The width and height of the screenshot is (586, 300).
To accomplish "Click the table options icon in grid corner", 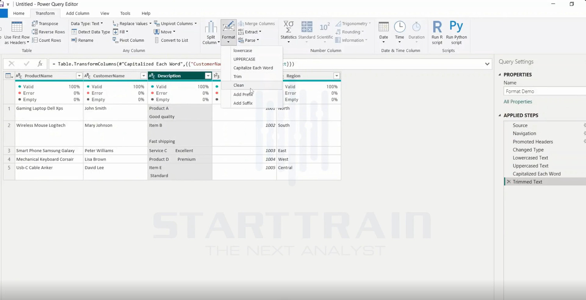I will (x=9, y=76).
